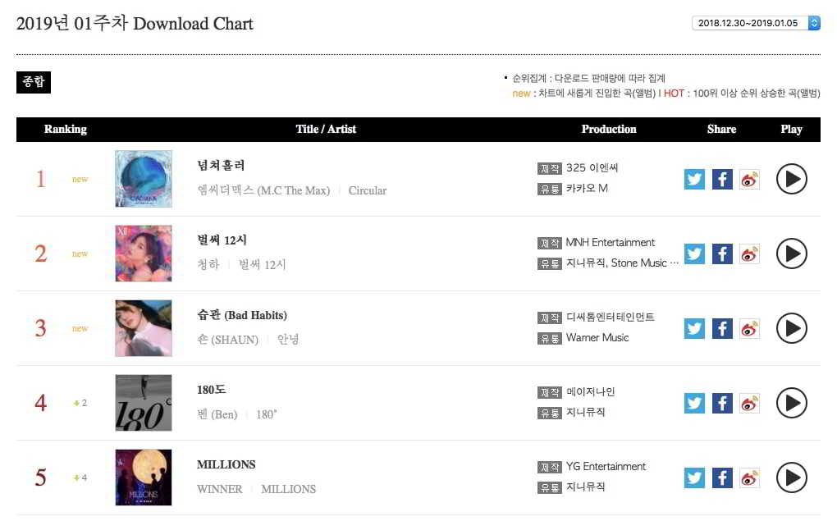Play the 넘쳐흘러 track
The image size is (837, 521).
tap(791, 179)
